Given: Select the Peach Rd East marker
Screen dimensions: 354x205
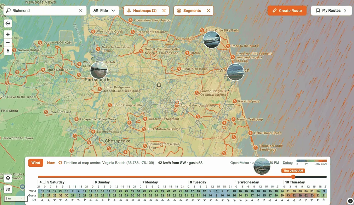Looking at the screenshot, I should point(46,112).
